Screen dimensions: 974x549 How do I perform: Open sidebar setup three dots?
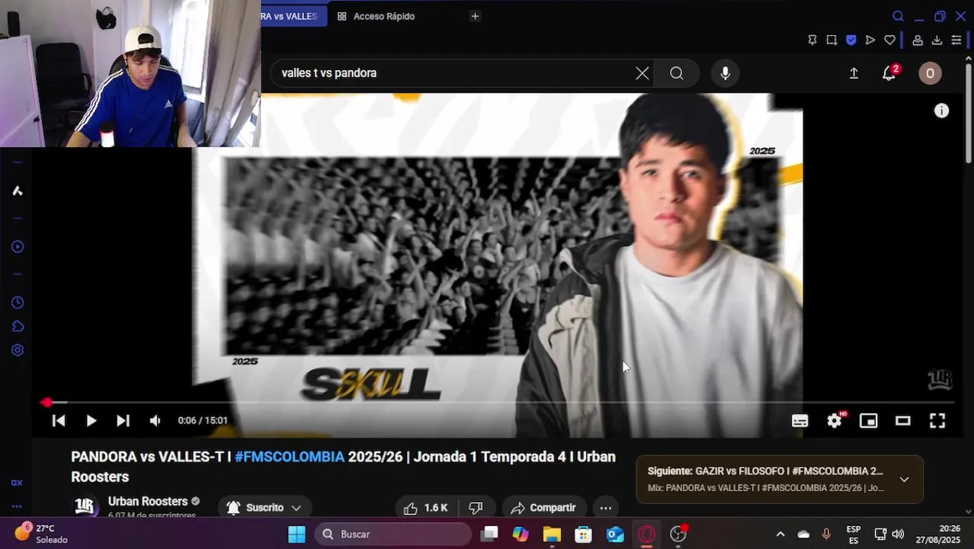17,506
